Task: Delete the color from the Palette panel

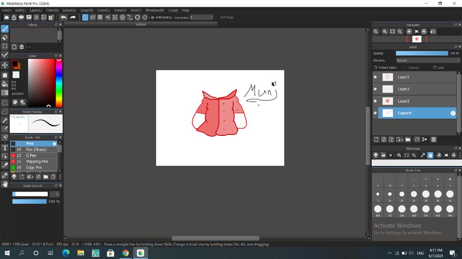Action: pyautogui.click(x=22, y=47)
